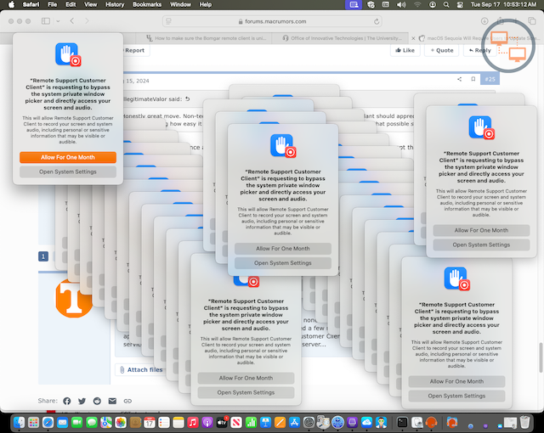
Task: Open Music from the Dock
Action: tap(193, 423)
